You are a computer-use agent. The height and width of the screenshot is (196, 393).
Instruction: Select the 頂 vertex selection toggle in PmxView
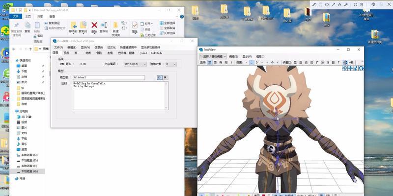[210, 63]
